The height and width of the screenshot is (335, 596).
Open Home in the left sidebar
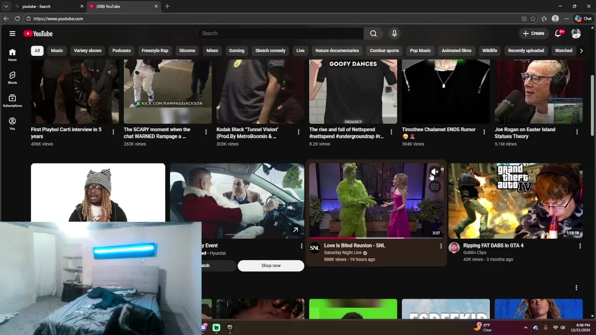[13, 55]
